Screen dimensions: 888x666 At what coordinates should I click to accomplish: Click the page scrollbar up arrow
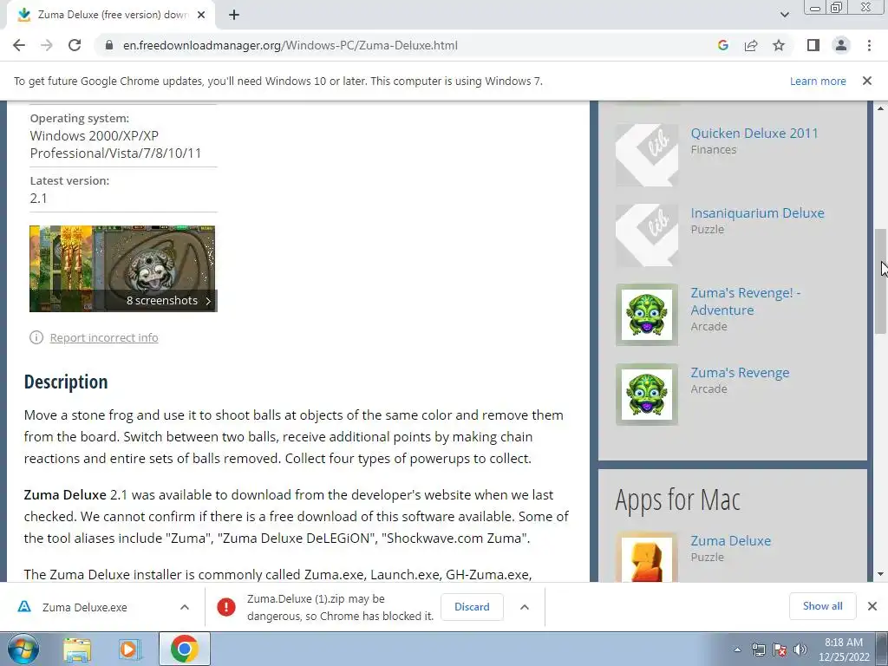coord(881,108)
